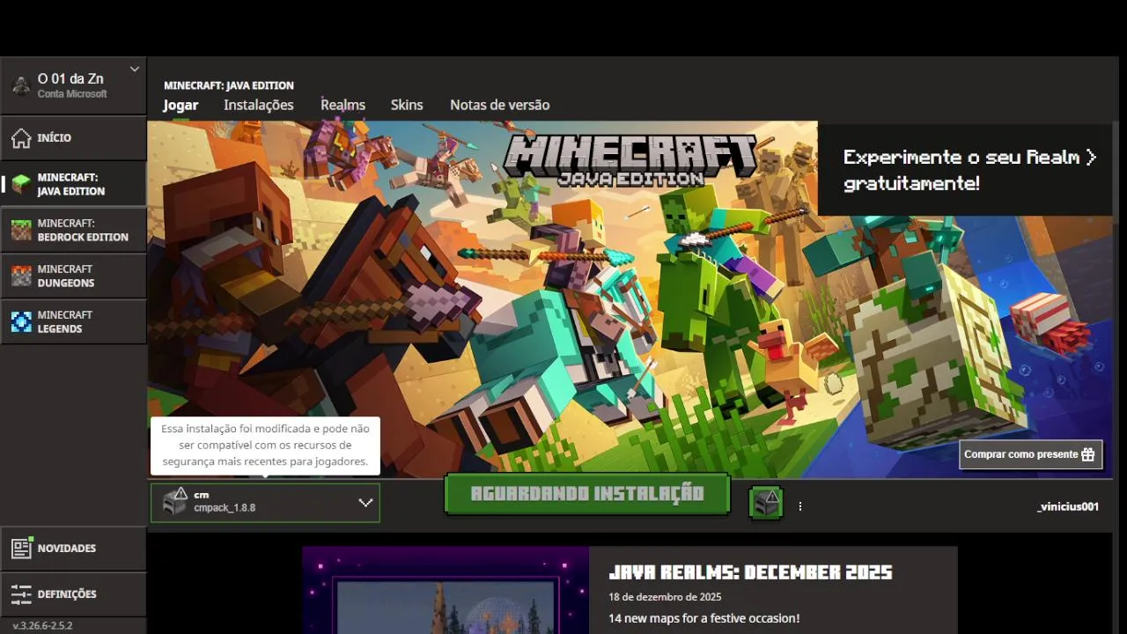Click the _vinicius001 username text
The width and height of the screenshot is (1127, 634).
click(1068, 506)
